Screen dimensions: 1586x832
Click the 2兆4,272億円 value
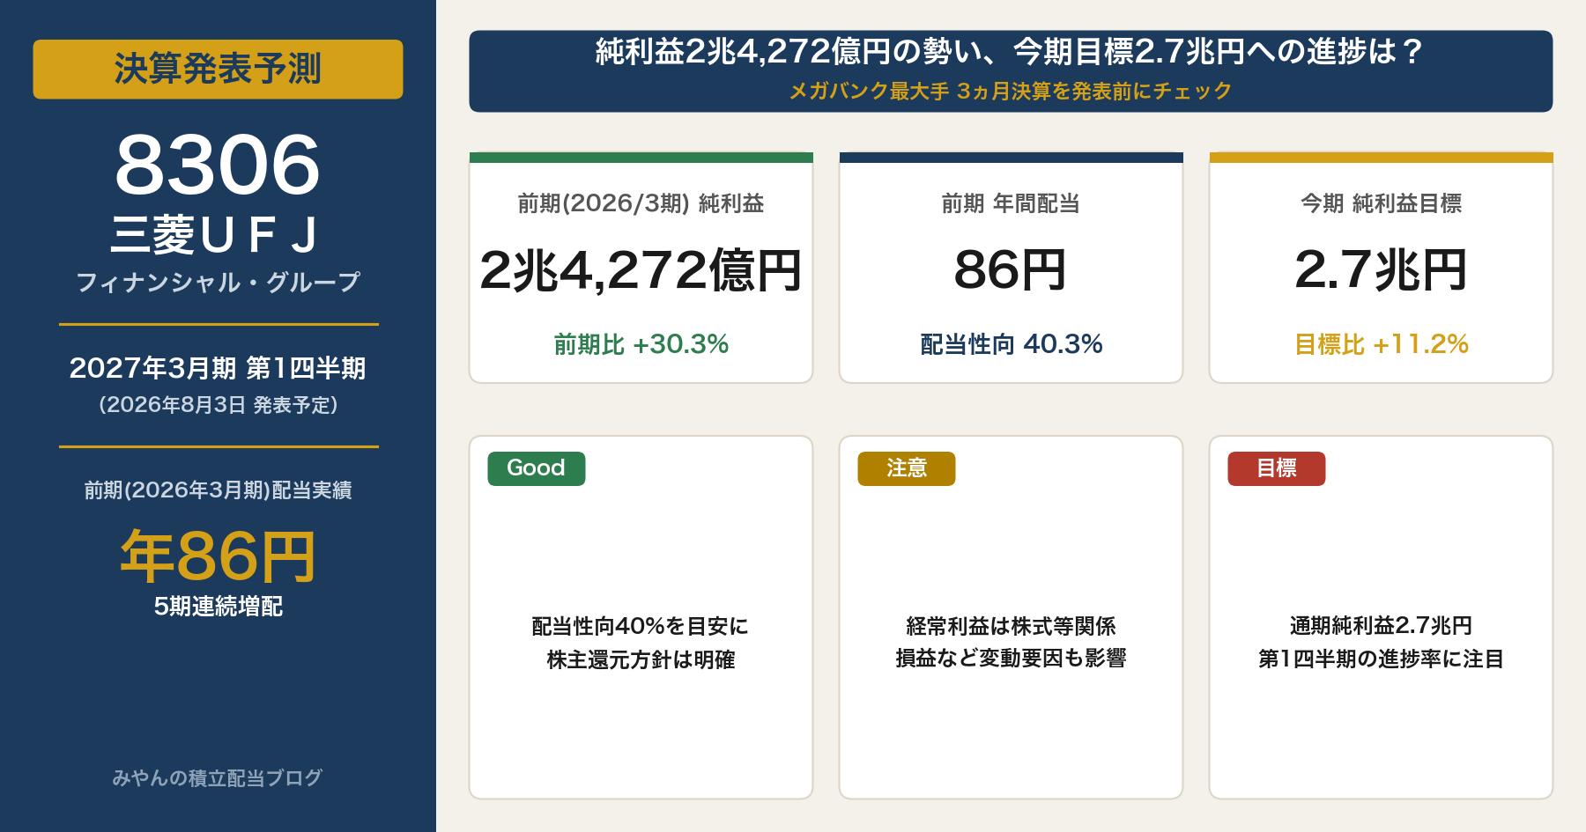click(x=641, y=269)
